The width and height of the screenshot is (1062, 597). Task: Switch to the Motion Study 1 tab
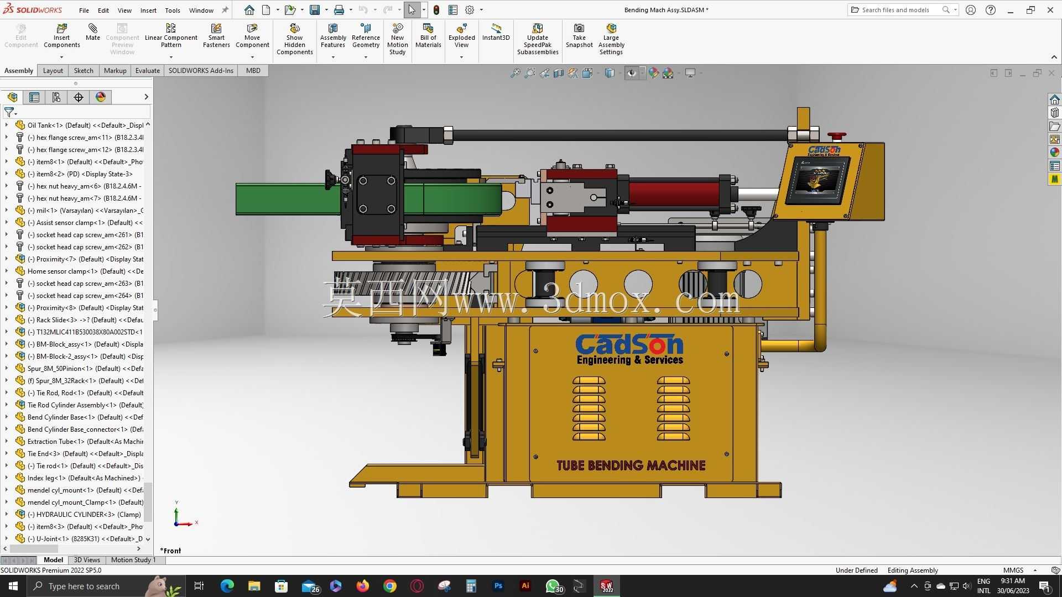(133, 560)
